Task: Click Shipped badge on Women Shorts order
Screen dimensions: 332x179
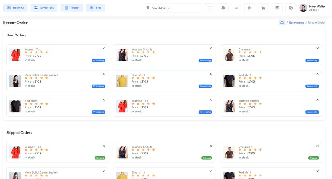Action: click(207, 158)
